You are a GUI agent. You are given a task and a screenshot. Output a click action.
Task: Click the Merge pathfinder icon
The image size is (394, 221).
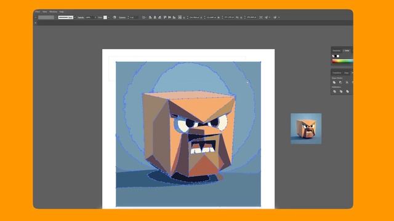click(347, 91)
